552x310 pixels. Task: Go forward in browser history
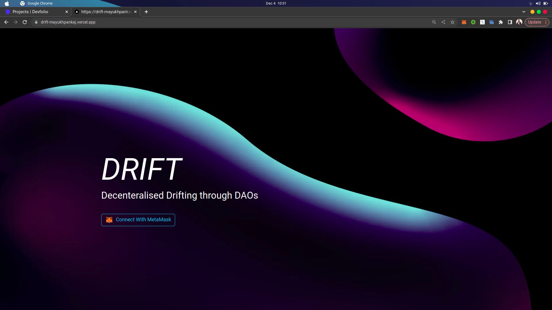tap(16, 22)
